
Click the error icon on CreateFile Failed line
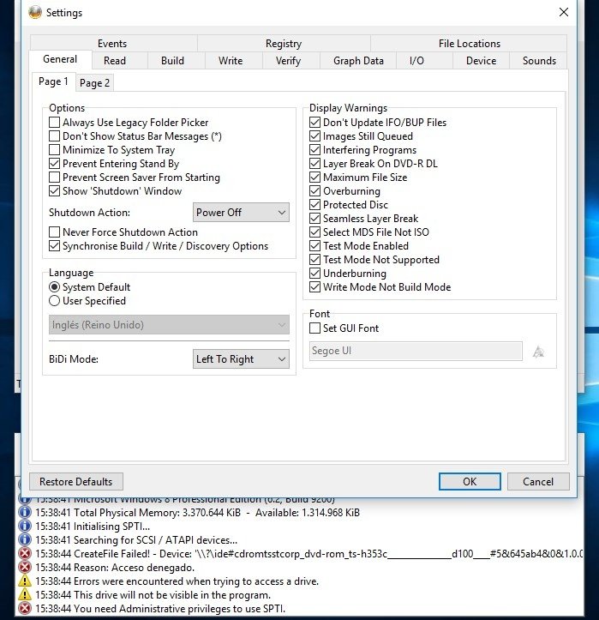(25, 554)
